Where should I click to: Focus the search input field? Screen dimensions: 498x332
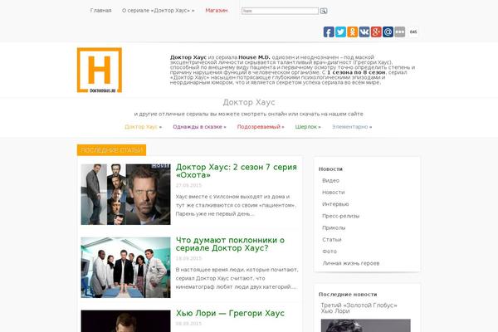[x=280, y=11]
